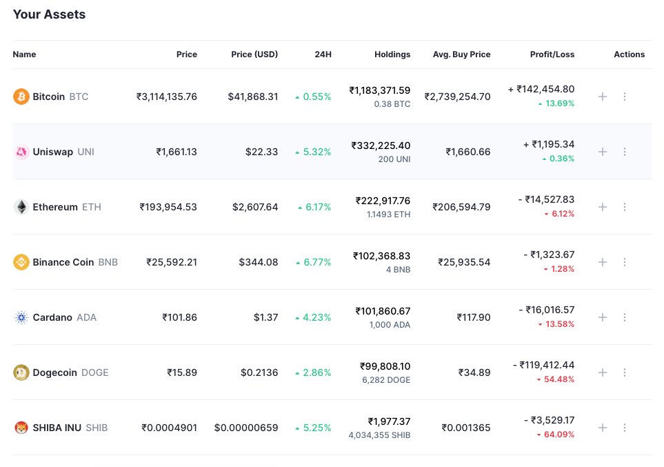Click the Ethereum diamond logo icon
This screenshot has height=467, width=664.
[x=21, y=207]
